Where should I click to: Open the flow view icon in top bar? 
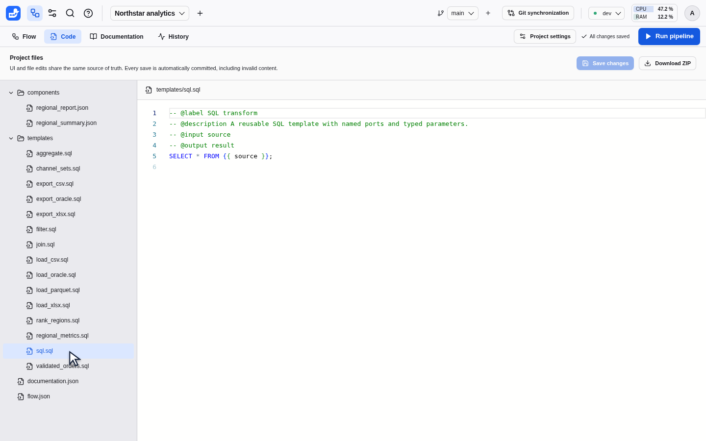pos(35,13)
